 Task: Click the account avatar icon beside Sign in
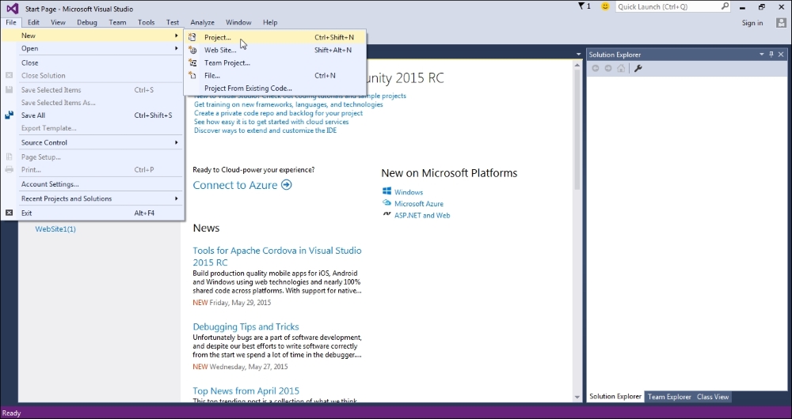tap(781, 23)
